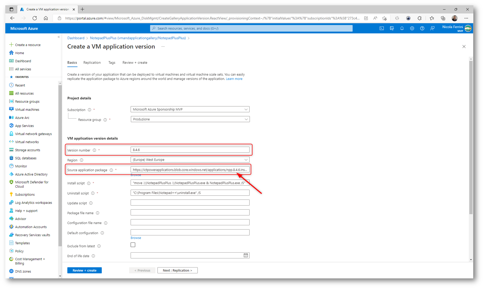Open Create a resource in sidebar
The height and width of the screenshot is (289, 484).
tap(28, 45)
